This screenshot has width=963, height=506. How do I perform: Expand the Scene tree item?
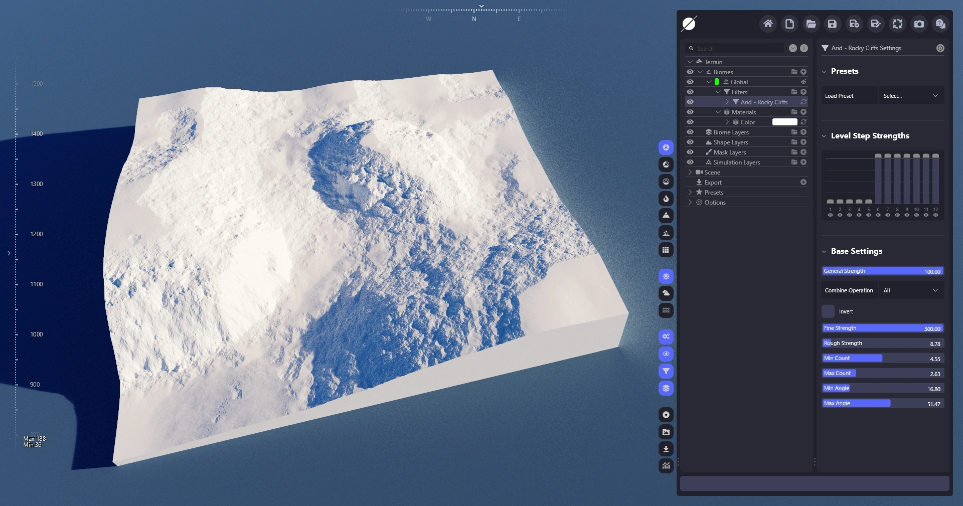[690, 172]
